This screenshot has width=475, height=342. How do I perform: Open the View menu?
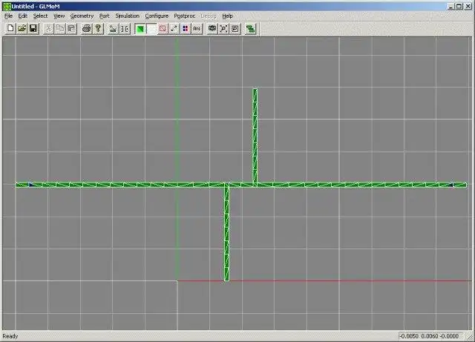coord(59,16)
